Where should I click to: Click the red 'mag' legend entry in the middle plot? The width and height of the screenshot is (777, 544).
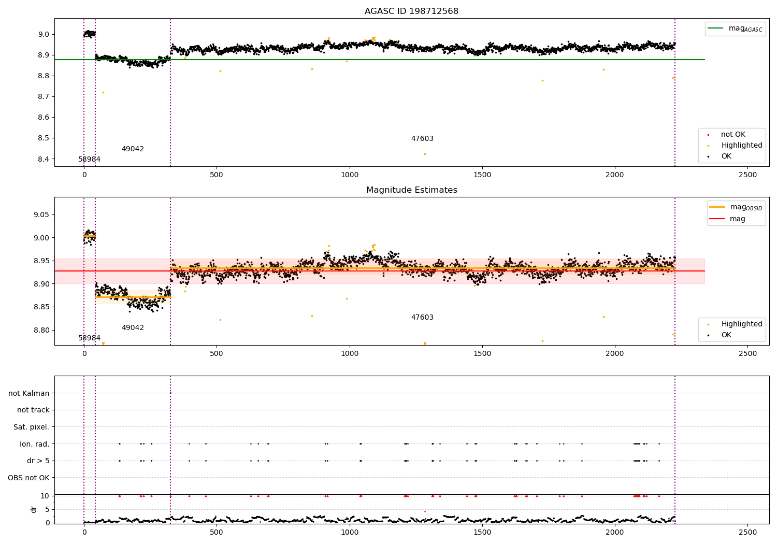[x=727, y=219]
